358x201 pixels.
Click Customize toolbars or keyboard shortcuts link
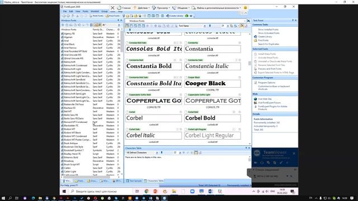[274, 88]
